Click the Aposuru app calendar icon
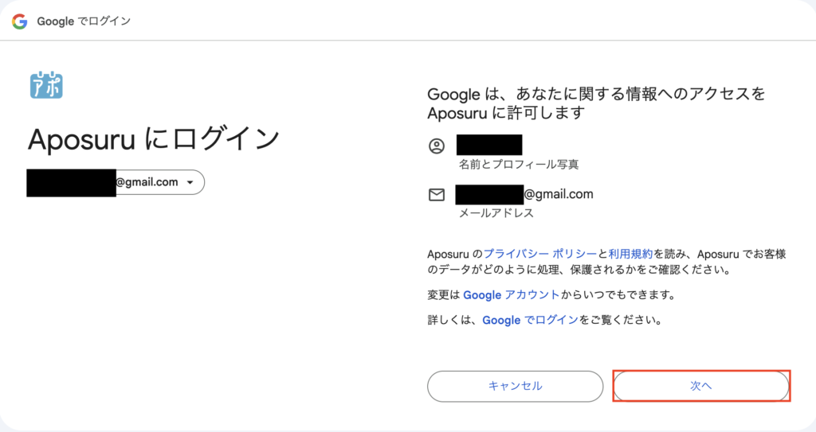 coord(46,85)
